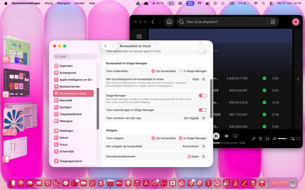Open the Venster menu
Viewport: 305px width, 190px height.
[80, 3]
